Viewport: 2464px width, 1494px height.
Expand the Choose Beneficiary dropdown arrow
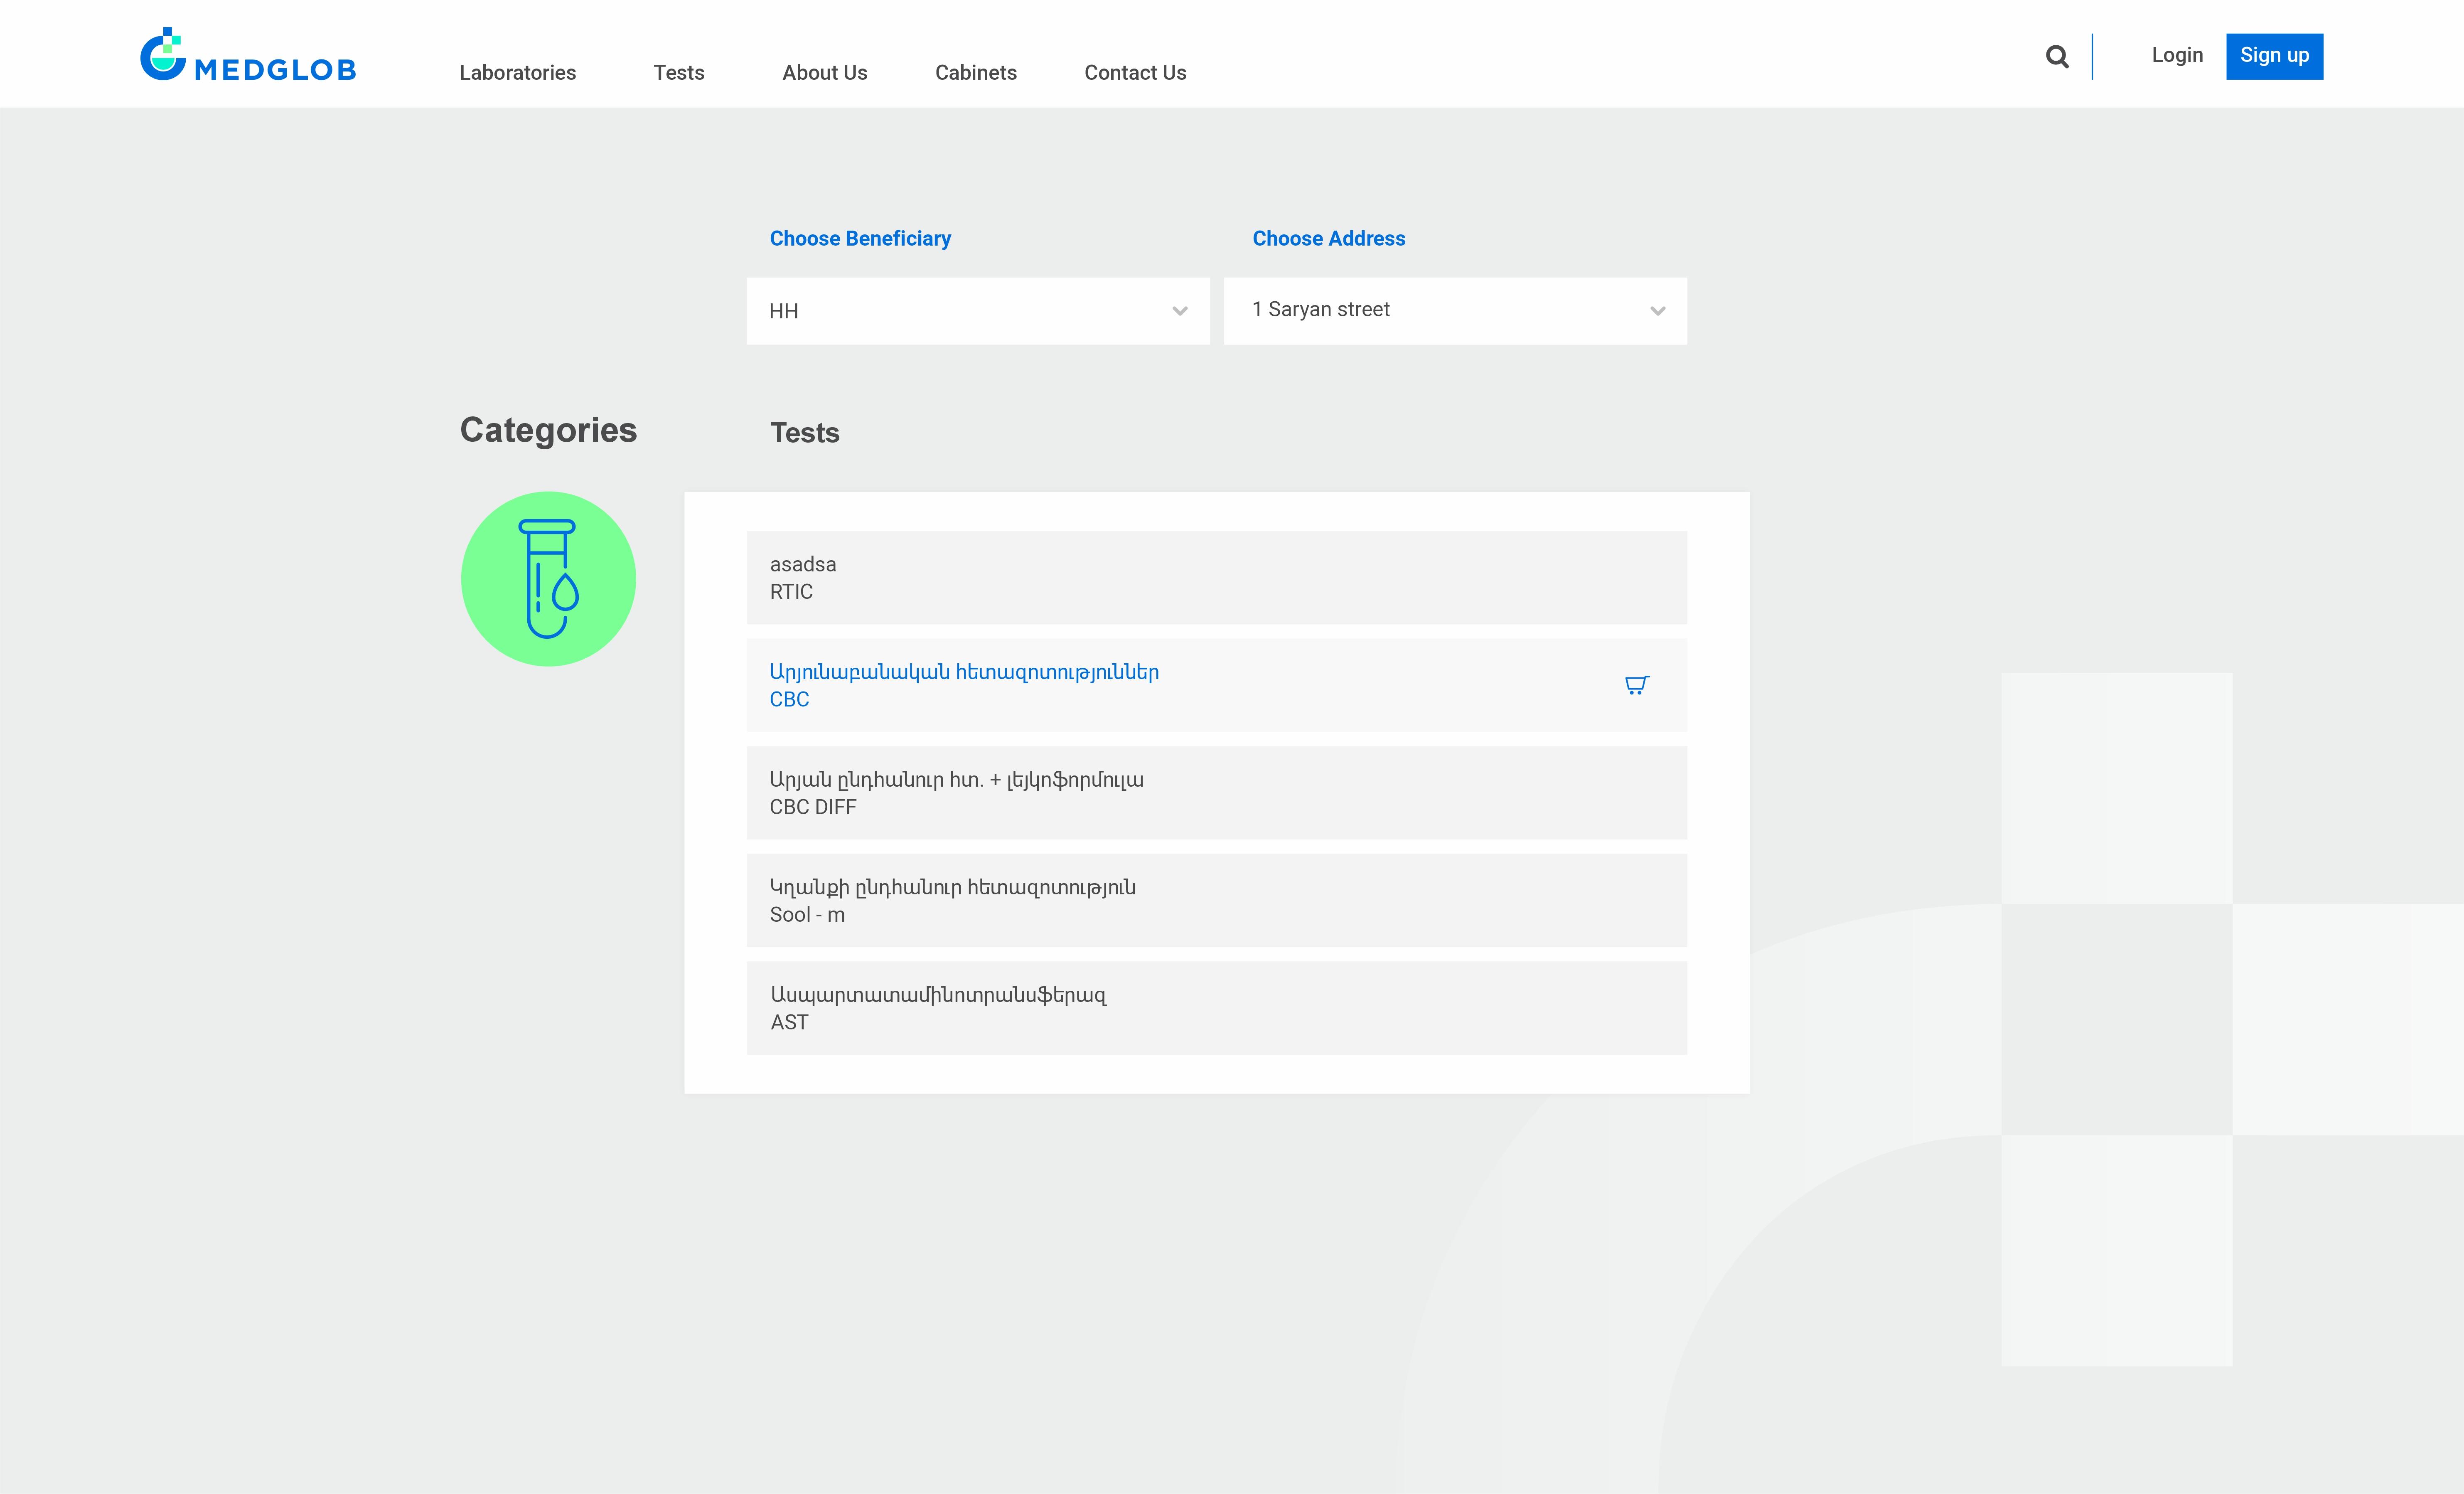[1180, 311]
